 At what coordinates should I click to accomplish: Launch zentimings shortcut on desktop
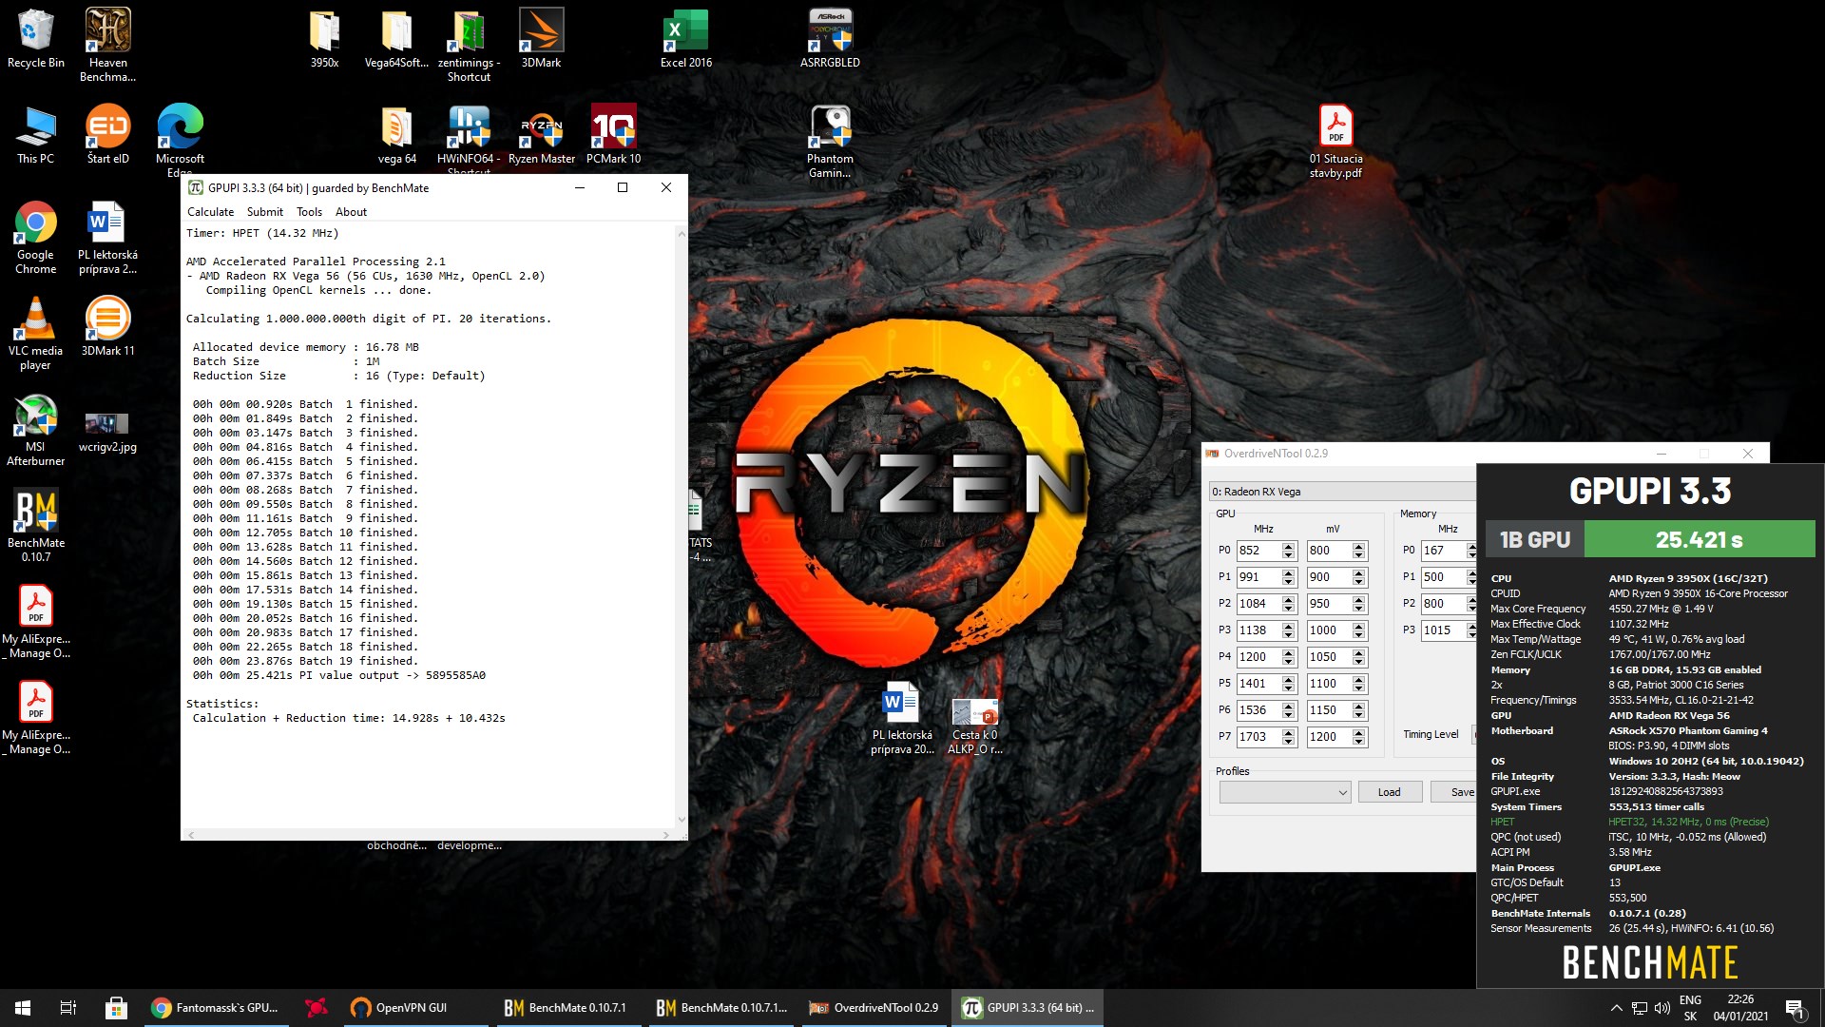[469, 45]
